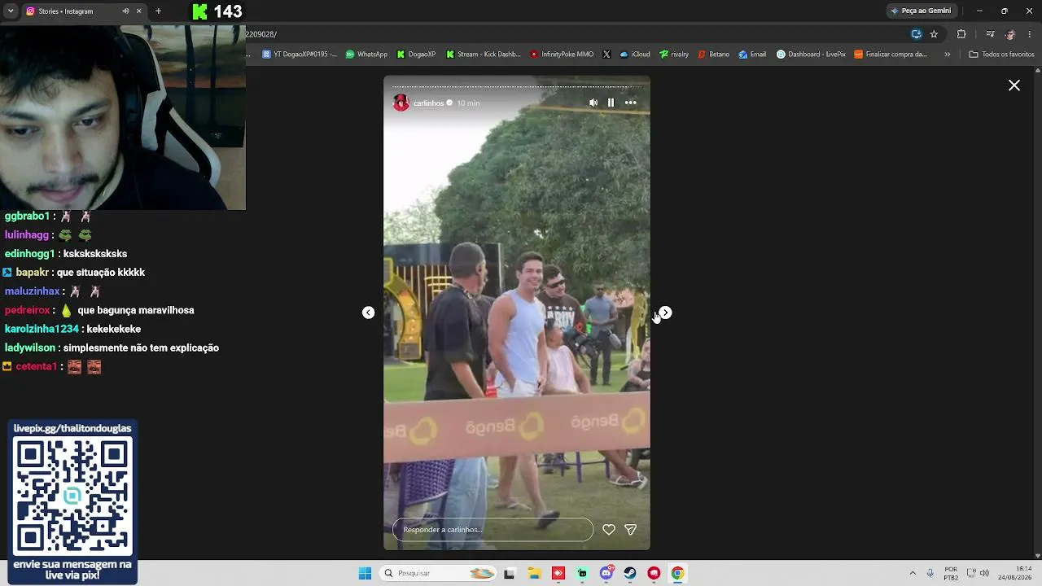This screenshot has width=1042, height=586.
Task: Open the 'Todos os favoritos' folder
Action: 1001,55
